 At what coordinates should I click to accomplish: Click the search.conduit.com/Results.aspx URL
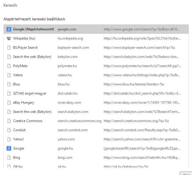pyautogui.click(x=142, y=130)
